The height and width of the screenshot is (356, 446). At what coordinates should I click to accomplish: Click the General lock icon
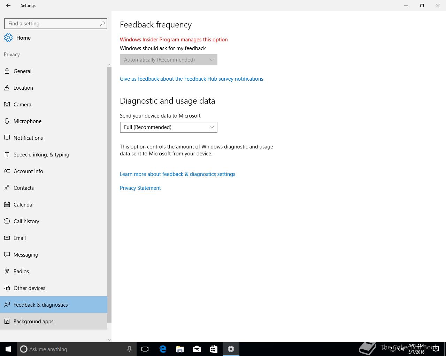[x=7, y=71]
